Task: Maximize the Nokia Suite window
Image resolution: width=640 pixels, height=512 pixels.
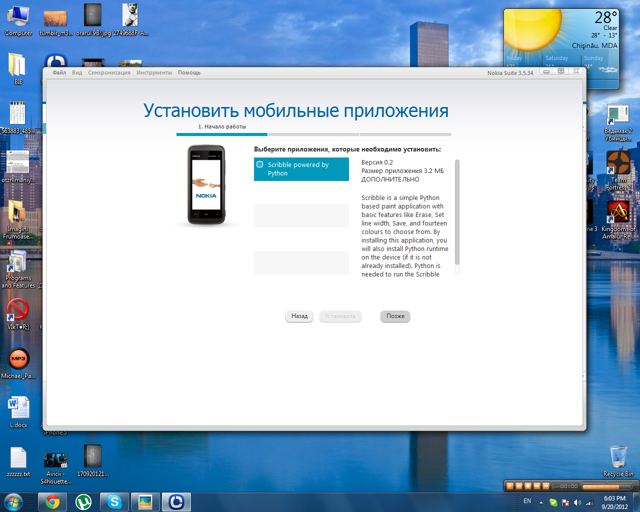Action: 561,71
